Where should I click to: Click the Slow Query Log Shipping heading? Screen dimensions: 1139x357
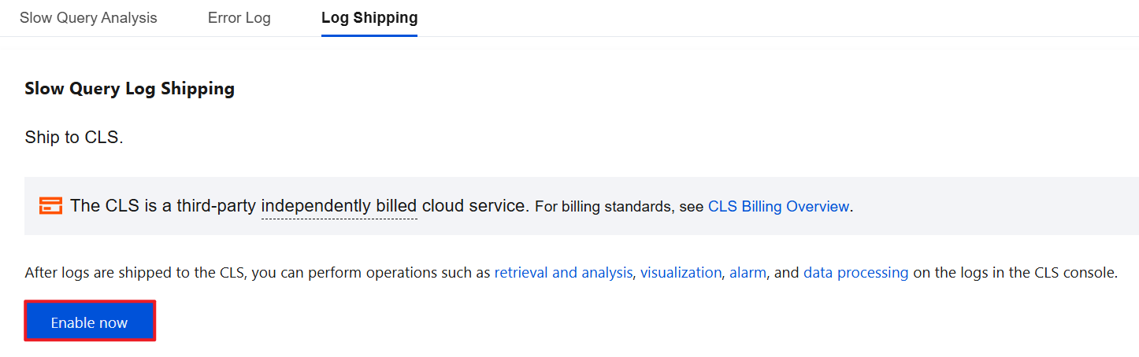129,89
